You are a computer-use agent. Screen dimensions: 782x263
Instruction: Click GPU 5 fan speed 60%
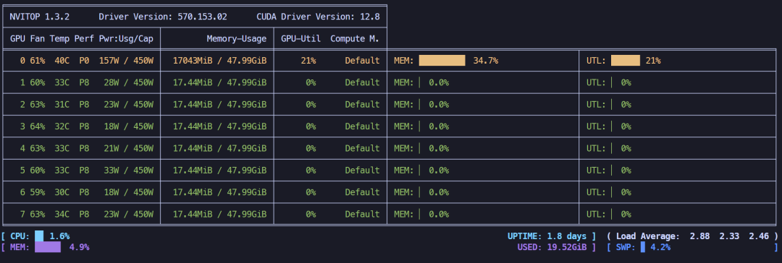click(38, 171)
